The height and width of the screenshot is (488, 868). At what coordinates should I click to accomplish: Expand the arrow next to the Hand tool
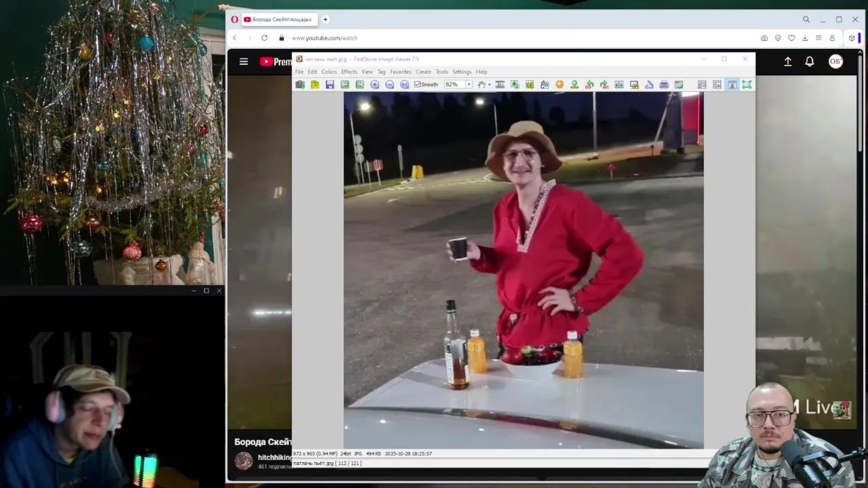coord(488,85)
